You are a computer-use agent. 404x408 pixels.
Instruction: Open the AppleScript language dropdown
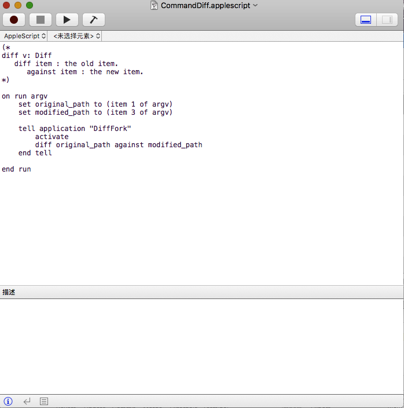(x=25, y=36)
